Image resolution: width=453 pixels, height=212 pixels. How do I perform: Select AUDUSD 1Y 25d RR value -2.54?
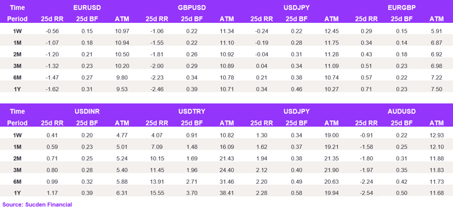point(367,193)
